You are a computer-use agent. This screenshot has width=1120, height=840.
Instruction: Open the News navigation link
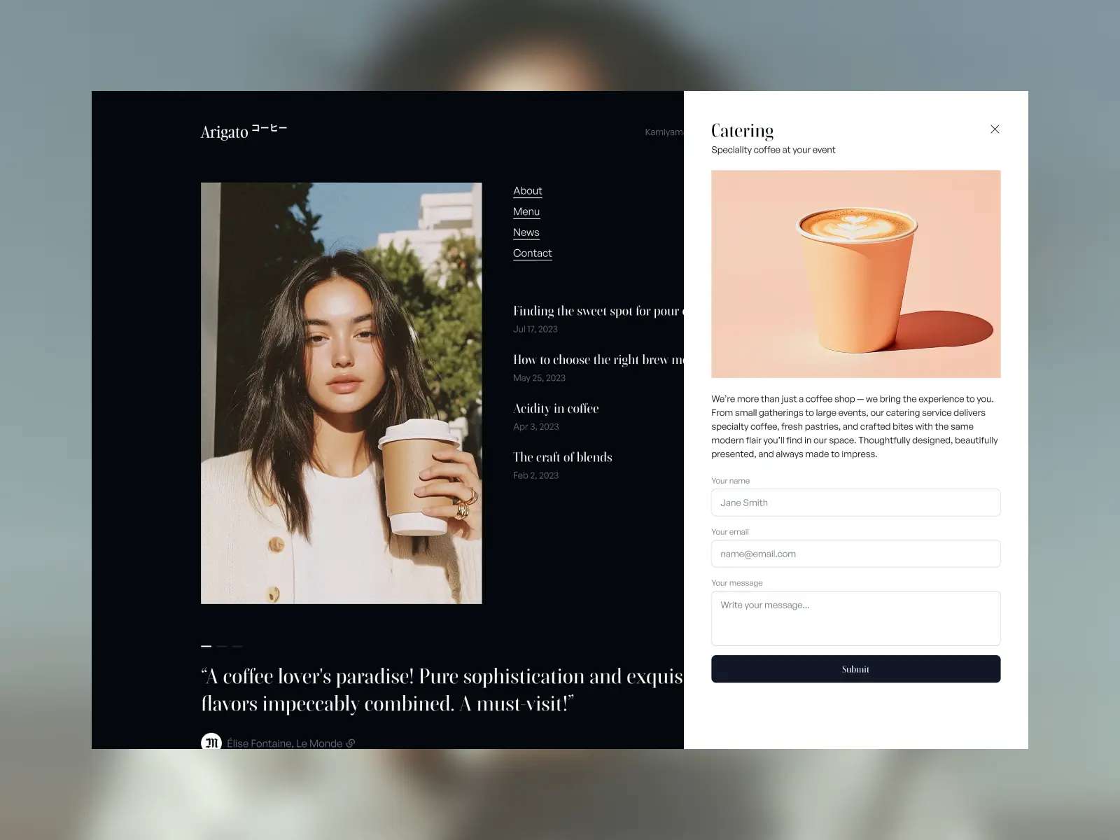click(x=526, y=232)
